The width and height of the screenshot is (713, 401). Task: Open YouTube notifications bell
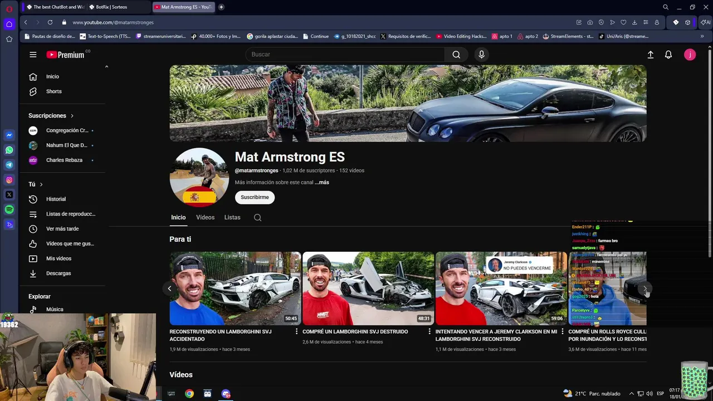point(668,55)
